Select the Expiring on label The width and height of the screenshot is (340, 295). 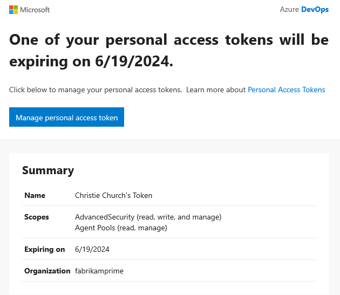pos(45,249)
